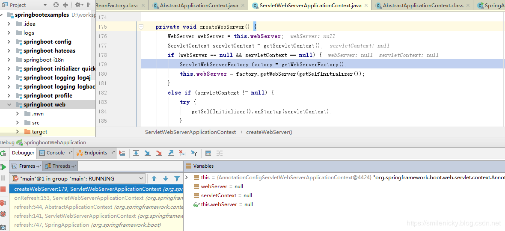Click the Step Into icon

pos(148,154)
